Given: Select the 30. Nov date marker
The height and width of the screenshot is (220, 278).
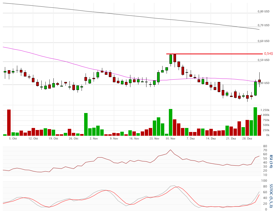Looking at the screenshot, I should pos(171,139).
